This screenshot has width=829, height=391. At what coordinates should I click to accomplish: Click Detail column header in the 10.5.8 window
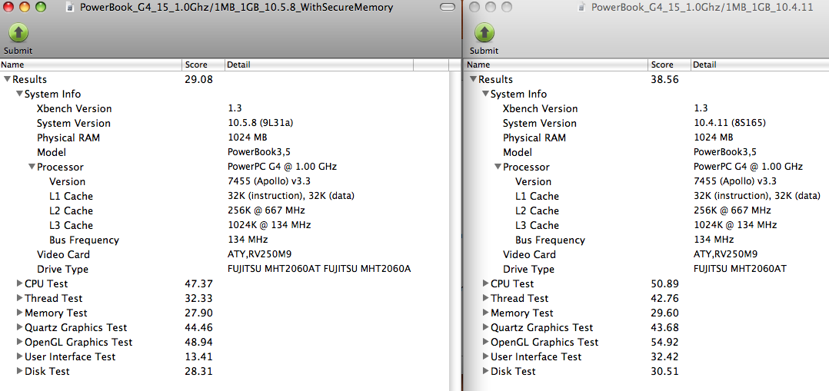(319, 65)
